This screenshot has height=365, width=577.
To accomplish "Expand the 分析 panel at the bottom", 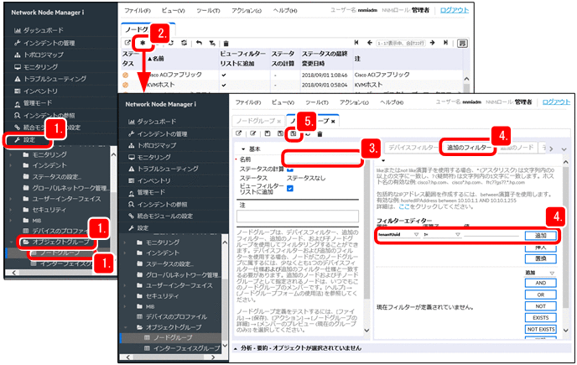I will (x=236, y=348).
